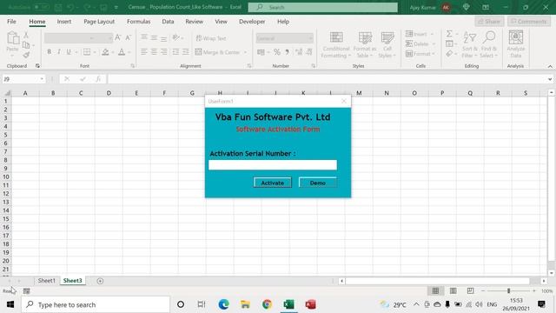
Task: Go to the Formulas tab
Action: click(139, 22)
